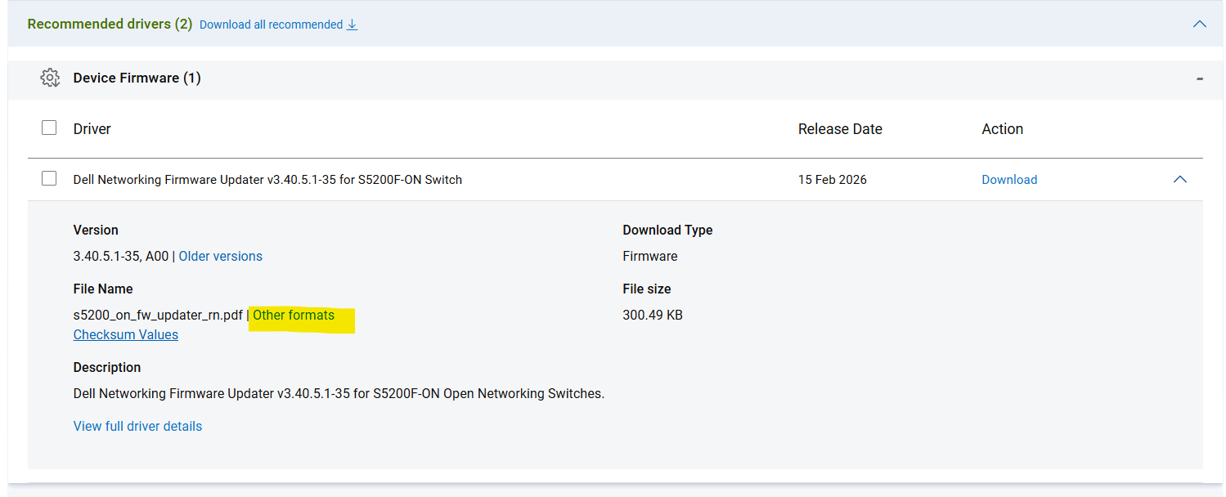Tick the select-all checkbox beside Driver header
The width and height of the screenshot is (1226, 497).
click(x=49, y=128)
